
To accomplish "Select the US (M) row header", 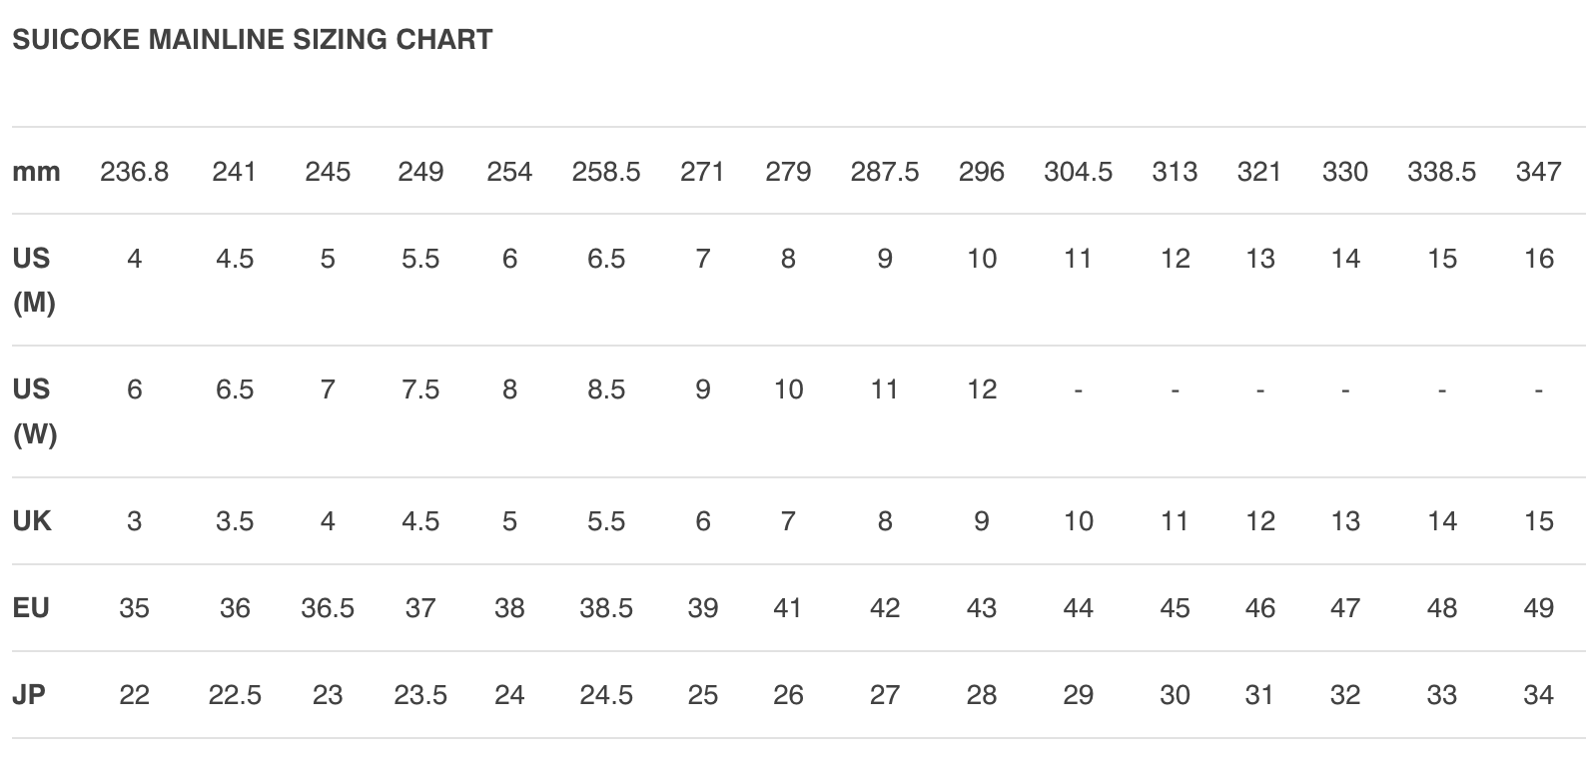I will [x=33, y=280].
